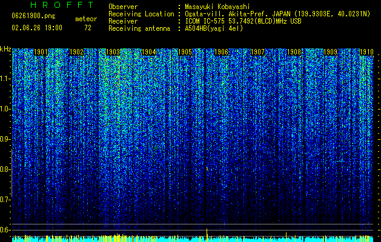Click the HROFFT title text

pyautogui.click(x=62, y=5)
